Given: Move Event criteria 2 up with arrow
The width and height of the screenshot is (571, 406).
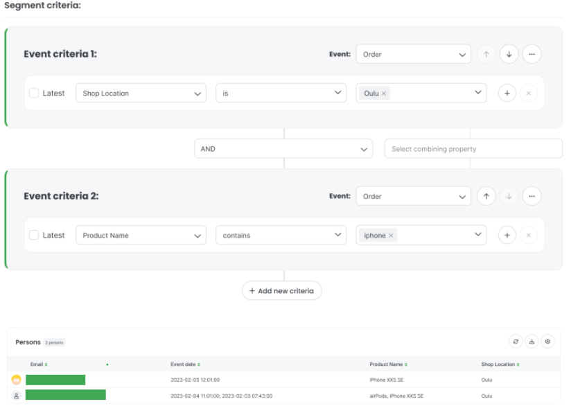Looking at the screenshot, I should coord(486,196).
